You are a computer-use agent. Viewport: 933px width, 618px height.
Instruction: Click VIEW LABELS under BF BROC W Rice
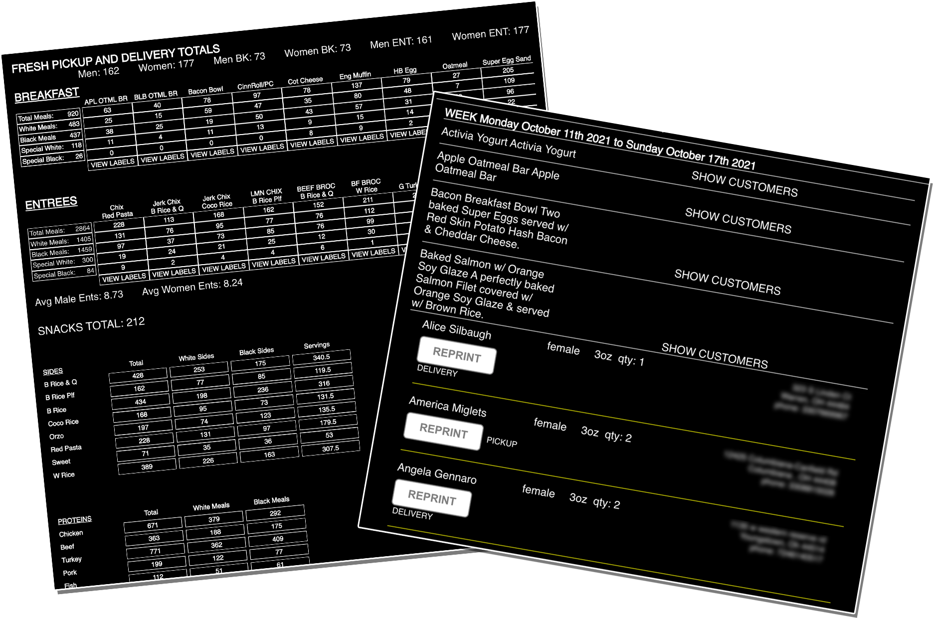point(373,253)
